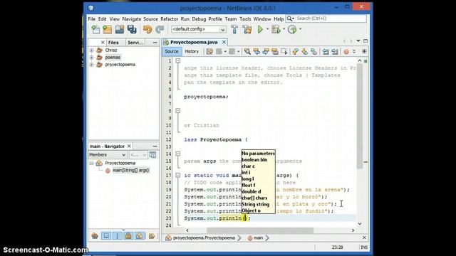Image resolution: width=456 pixels, height=256 pixels.
Task: Choose 'String string' in parameter popup
Action: tap(255, 204)
